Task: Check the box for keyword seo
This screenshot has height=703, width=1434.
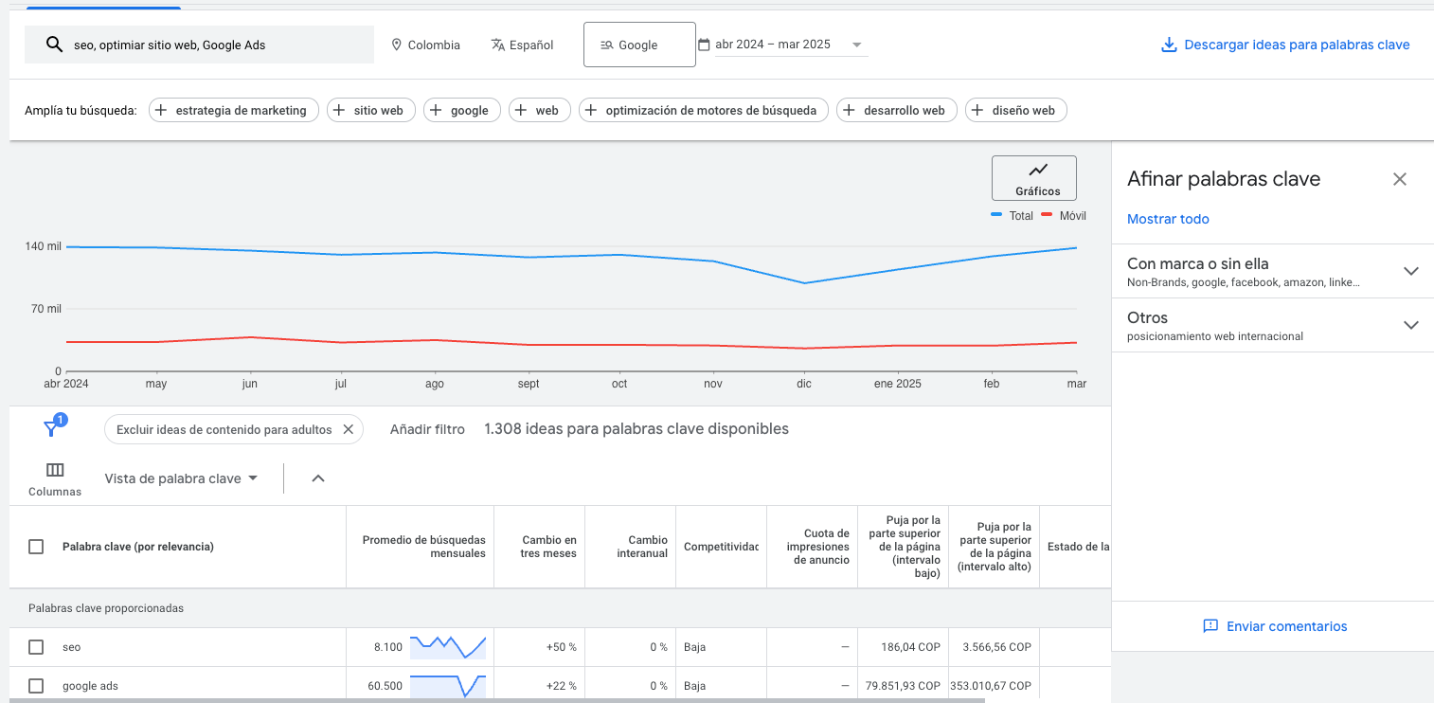Action: [x=36, y=647]
